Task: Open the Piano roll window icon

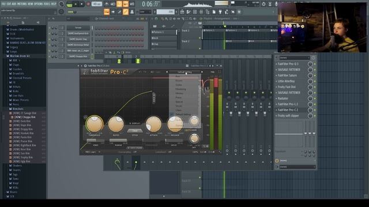Action: pos(189,11)
